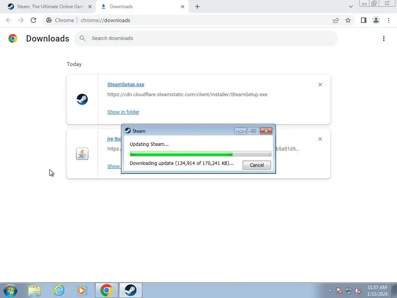Open a new tab with plus button
Viewport: 397px width, 298px height.
[x=197, y=7]
